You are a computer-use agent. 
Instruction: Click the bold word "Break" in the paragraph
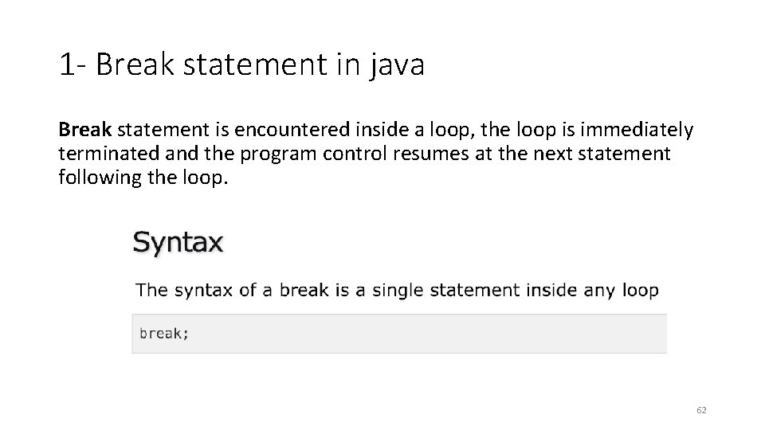pos(87,129)
